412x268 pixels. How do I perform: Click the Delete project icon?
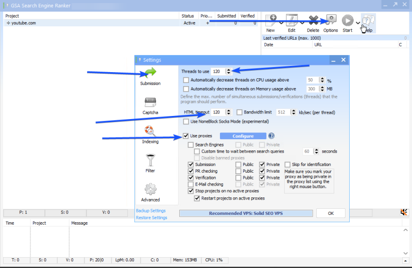tap(314, 21)
